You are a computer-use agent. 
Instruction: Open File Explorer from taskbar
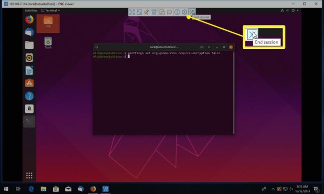[43, 189]
